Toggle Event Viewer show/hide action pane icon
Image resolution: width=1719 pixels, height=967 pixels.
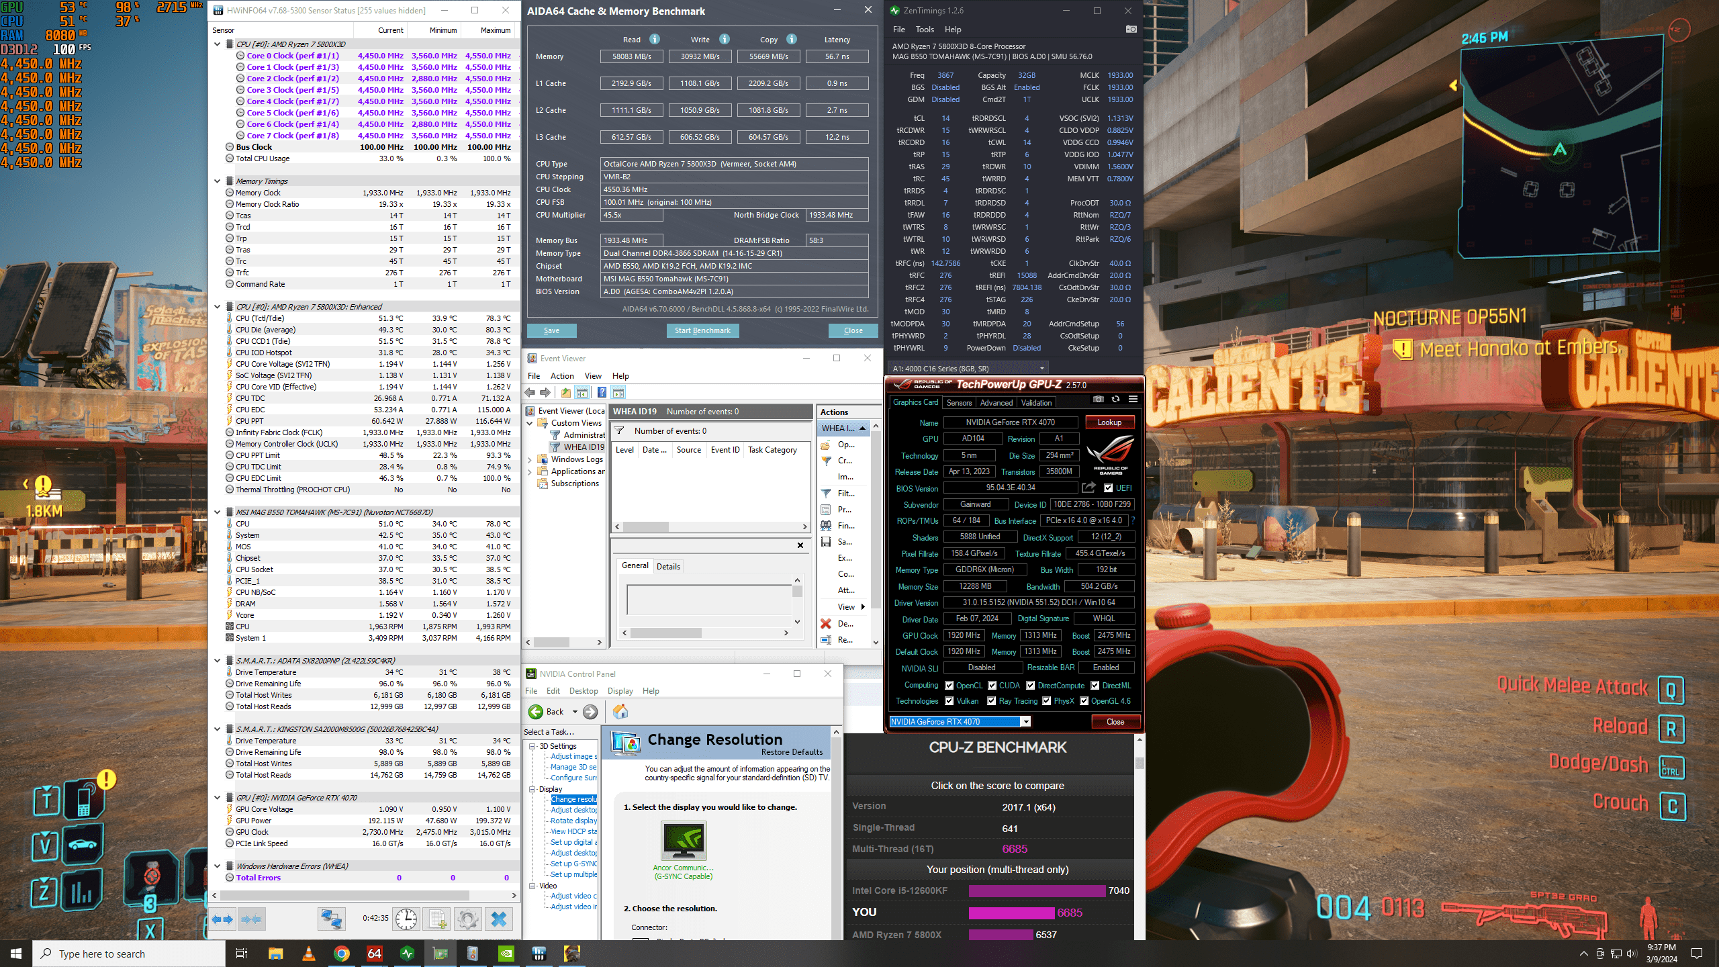(x=618, y=392)
